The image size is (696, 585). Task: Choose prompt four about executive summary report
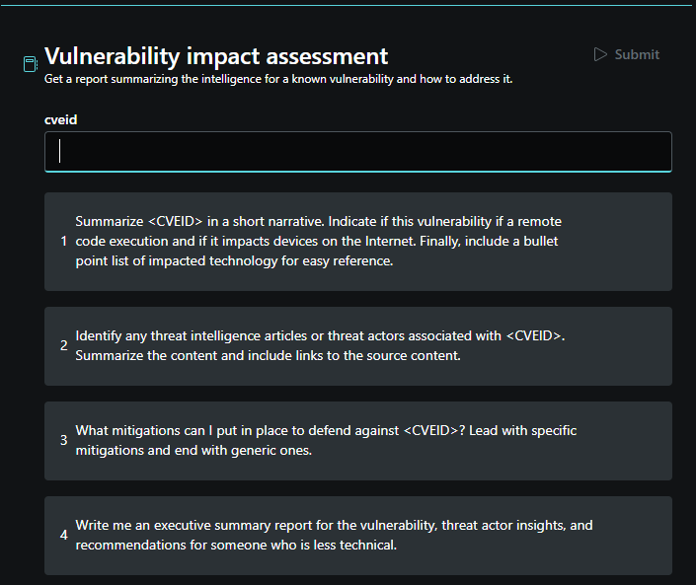pos(358,536)
